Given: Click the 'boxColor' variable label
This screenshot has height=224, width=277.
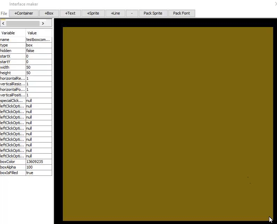Looking at the screenshot, I should (8, 162).
